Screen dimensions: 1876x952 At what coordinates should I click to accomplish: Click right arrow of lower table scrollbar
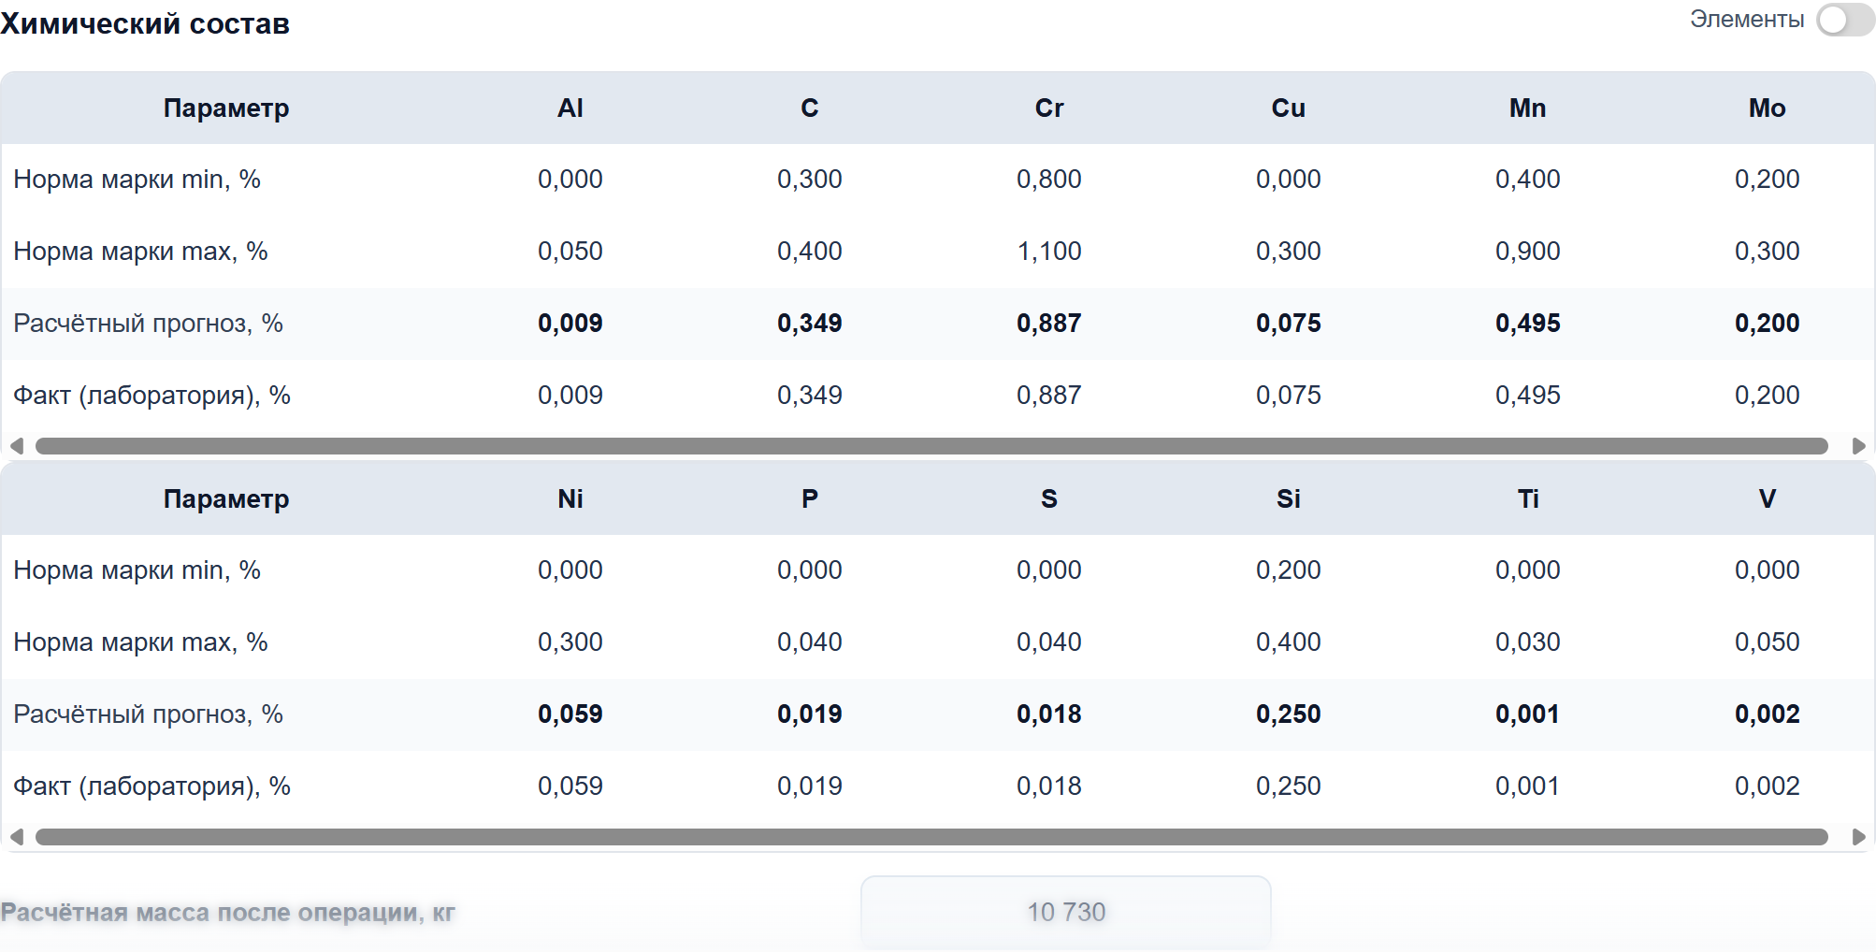[1858, 837]
